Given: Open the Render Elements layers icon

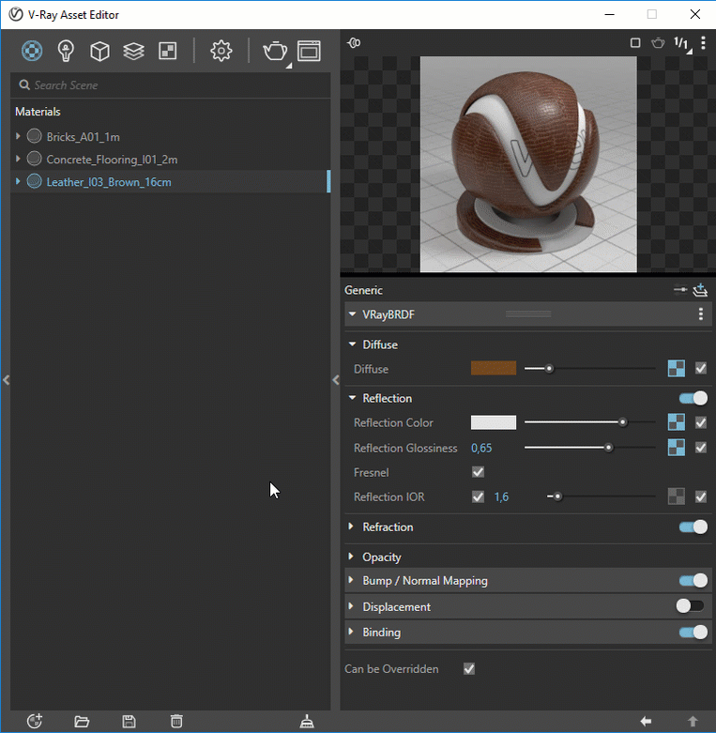Looking at the screenshot, I should tap(133, 51).
